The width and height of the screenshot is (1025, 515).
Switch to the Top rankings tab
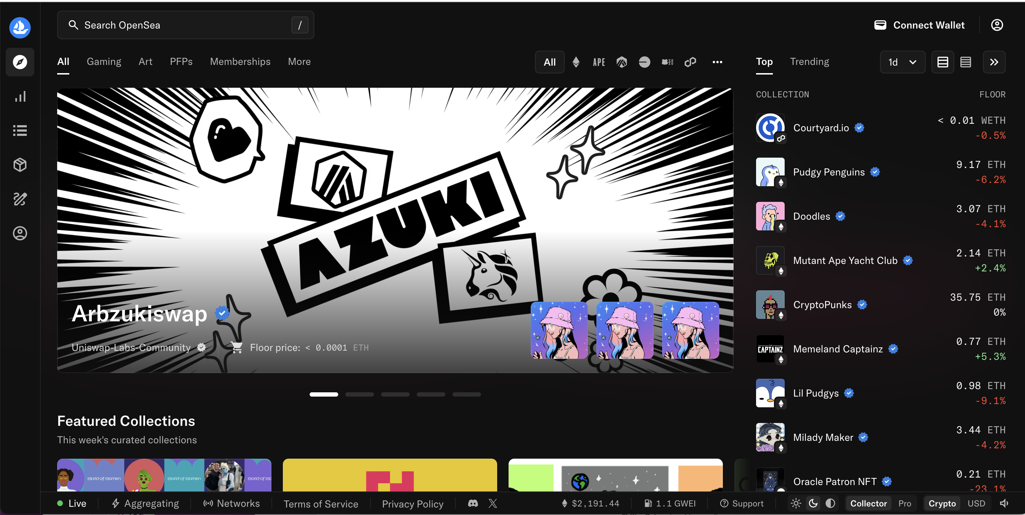coord(764,62)
